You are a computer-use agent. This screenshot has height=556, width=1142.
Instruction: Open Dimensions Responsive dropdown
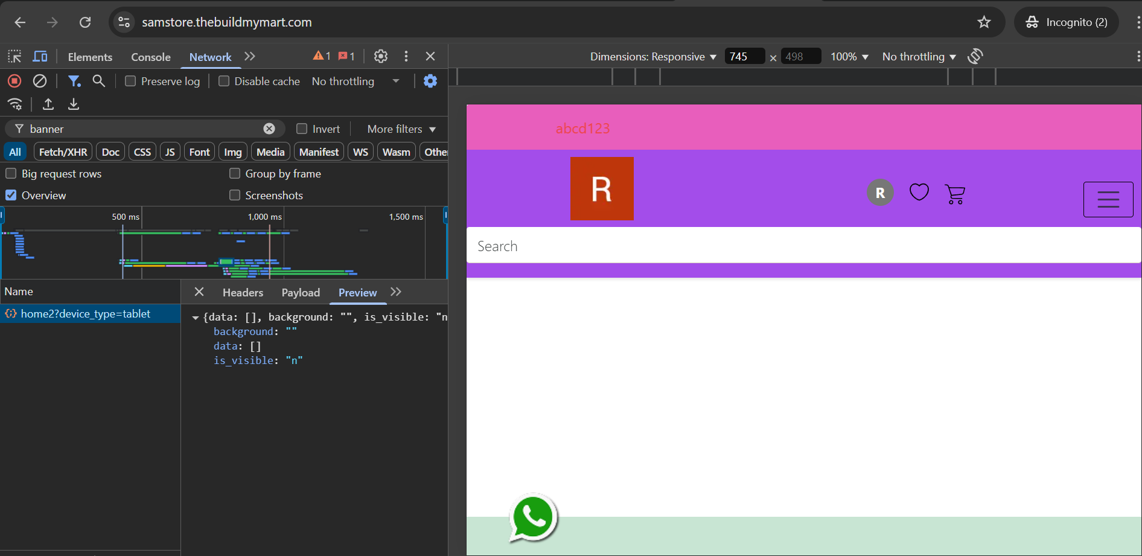click(653, 56)
